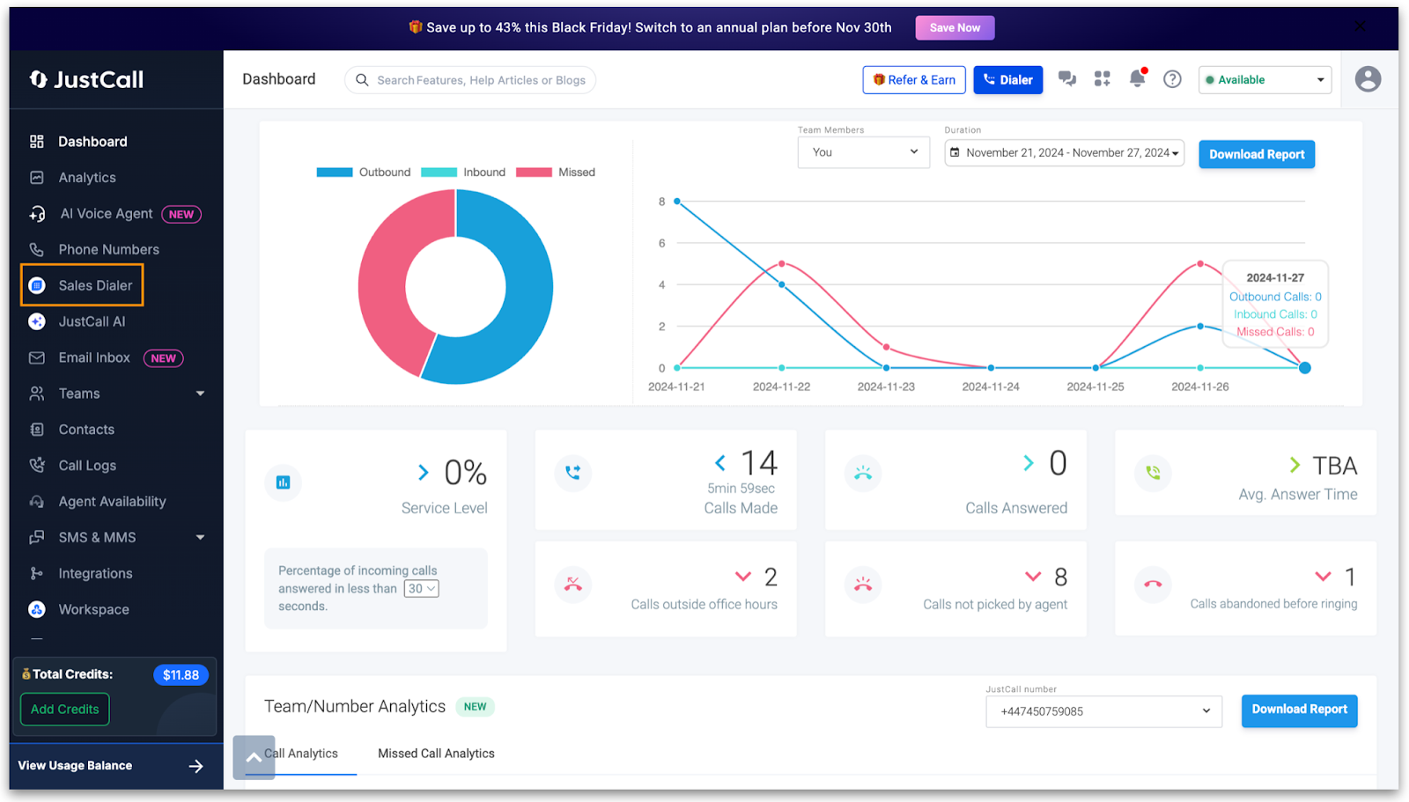Open the 30 seconds threshold dropdown

(x=422, y=589)
